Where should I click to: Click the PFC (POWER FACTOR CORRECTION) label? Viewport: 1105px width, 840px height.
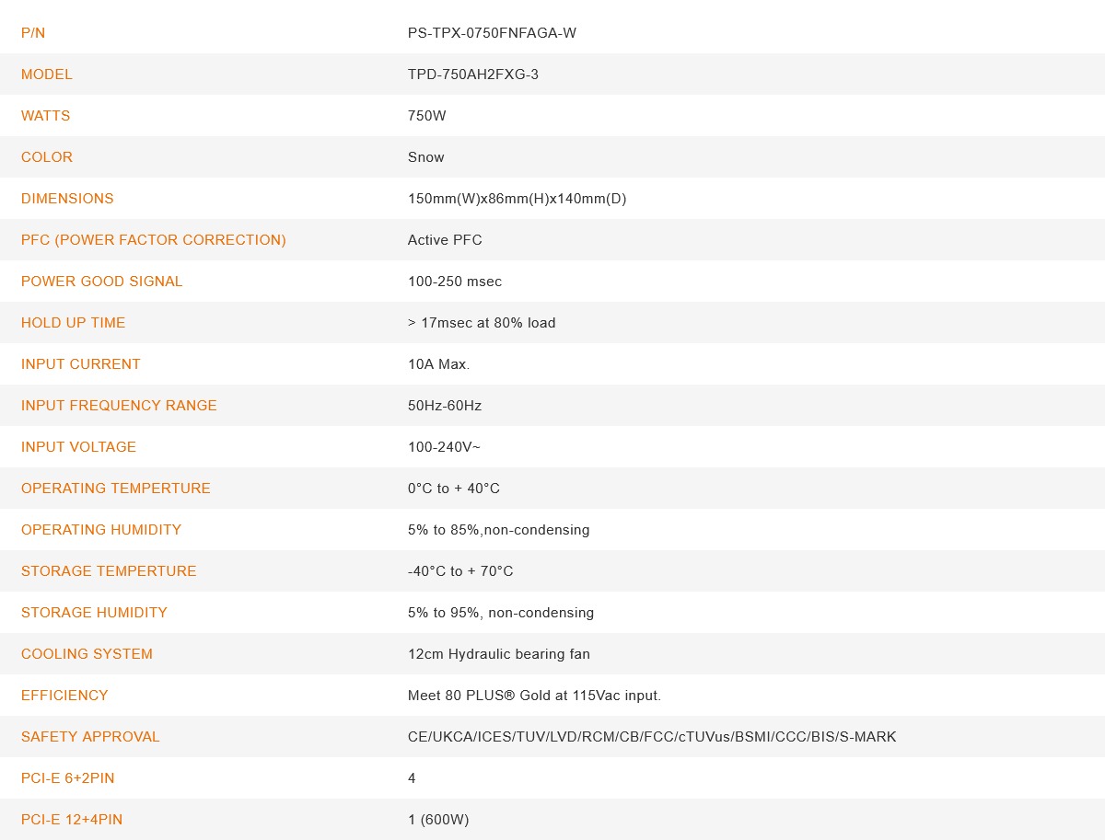tap(154, 240)
